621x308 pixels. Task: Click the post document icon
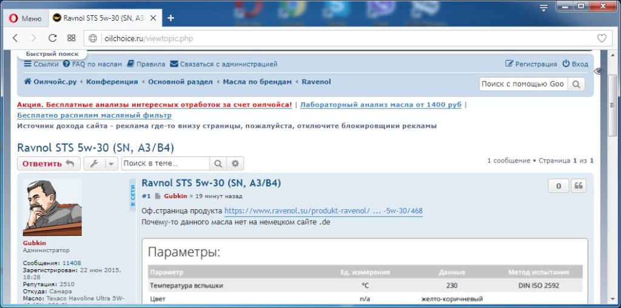pyautogui.click(x=158, y=196)
